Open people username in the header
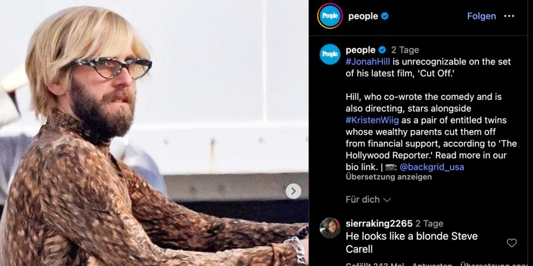 tap(363, 17)
